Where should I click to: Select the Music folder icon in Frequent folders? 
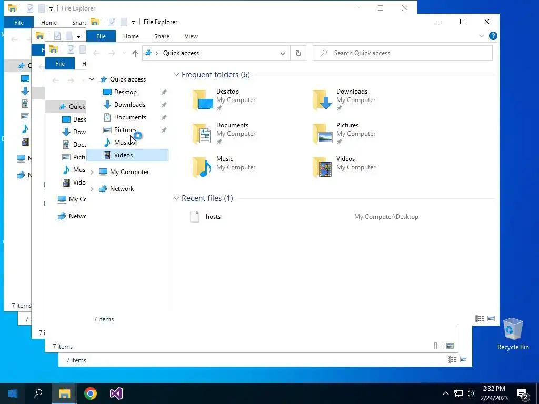point(203,167)
